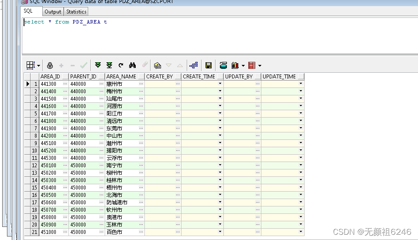Click the linked query tree icon

194,65
